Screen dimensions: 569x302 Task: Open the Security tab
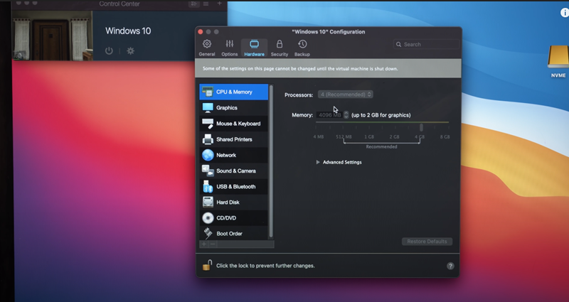tap(280, 48)
